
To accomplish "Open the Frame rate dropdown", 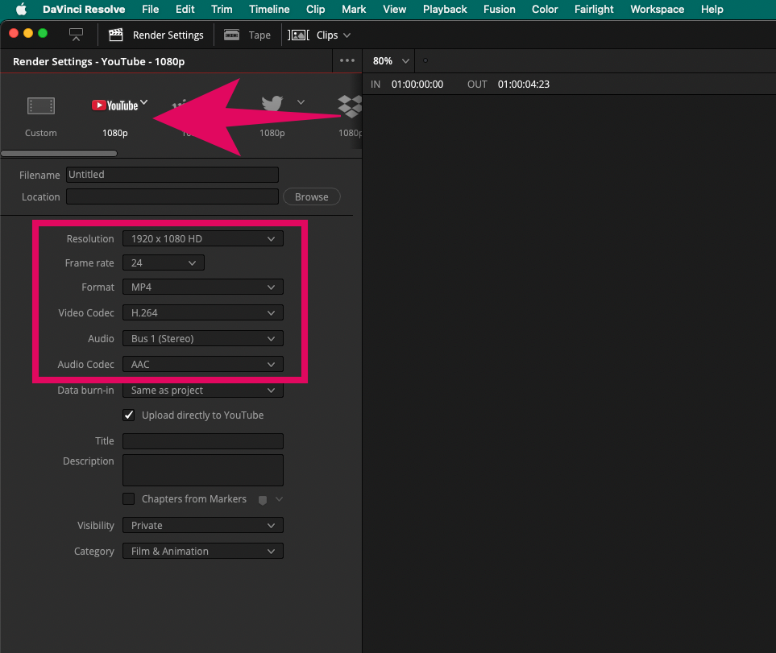I will pyautogui.click(x=164, y=263).
